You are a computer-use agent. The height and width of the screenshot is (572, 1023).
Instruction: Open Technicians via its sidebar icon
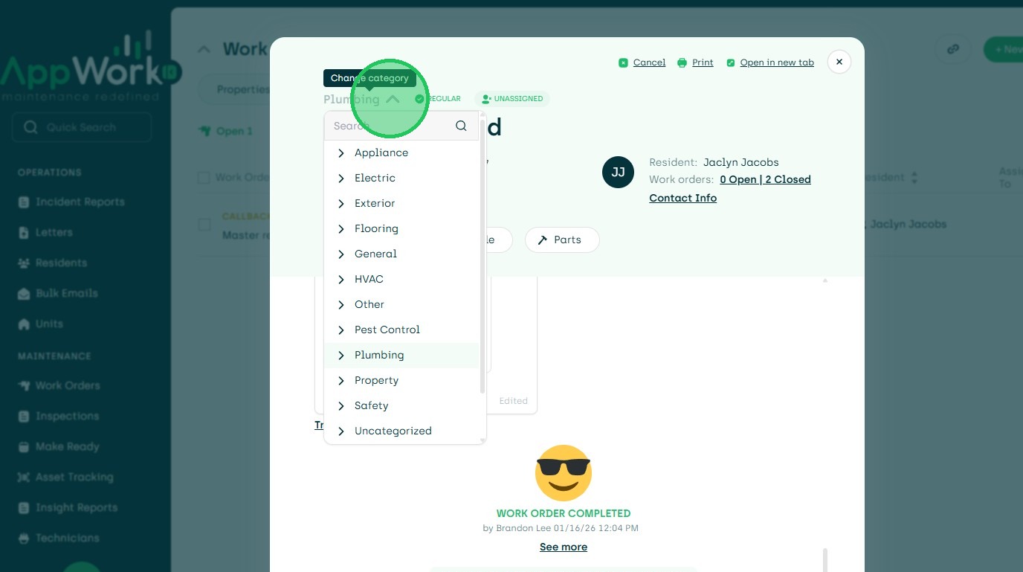23,538
